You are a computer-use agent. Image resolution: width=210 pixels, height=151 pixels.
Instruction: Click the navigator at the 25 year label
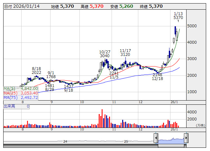(x=126, y=141)
